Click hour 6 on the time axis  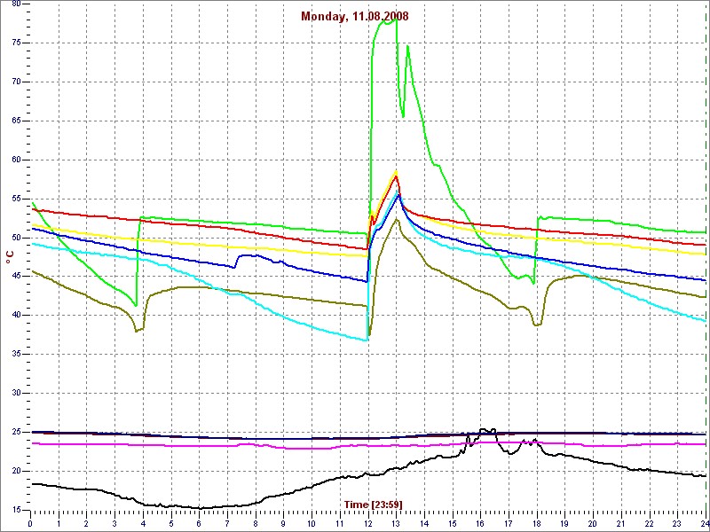coord(199,524)
